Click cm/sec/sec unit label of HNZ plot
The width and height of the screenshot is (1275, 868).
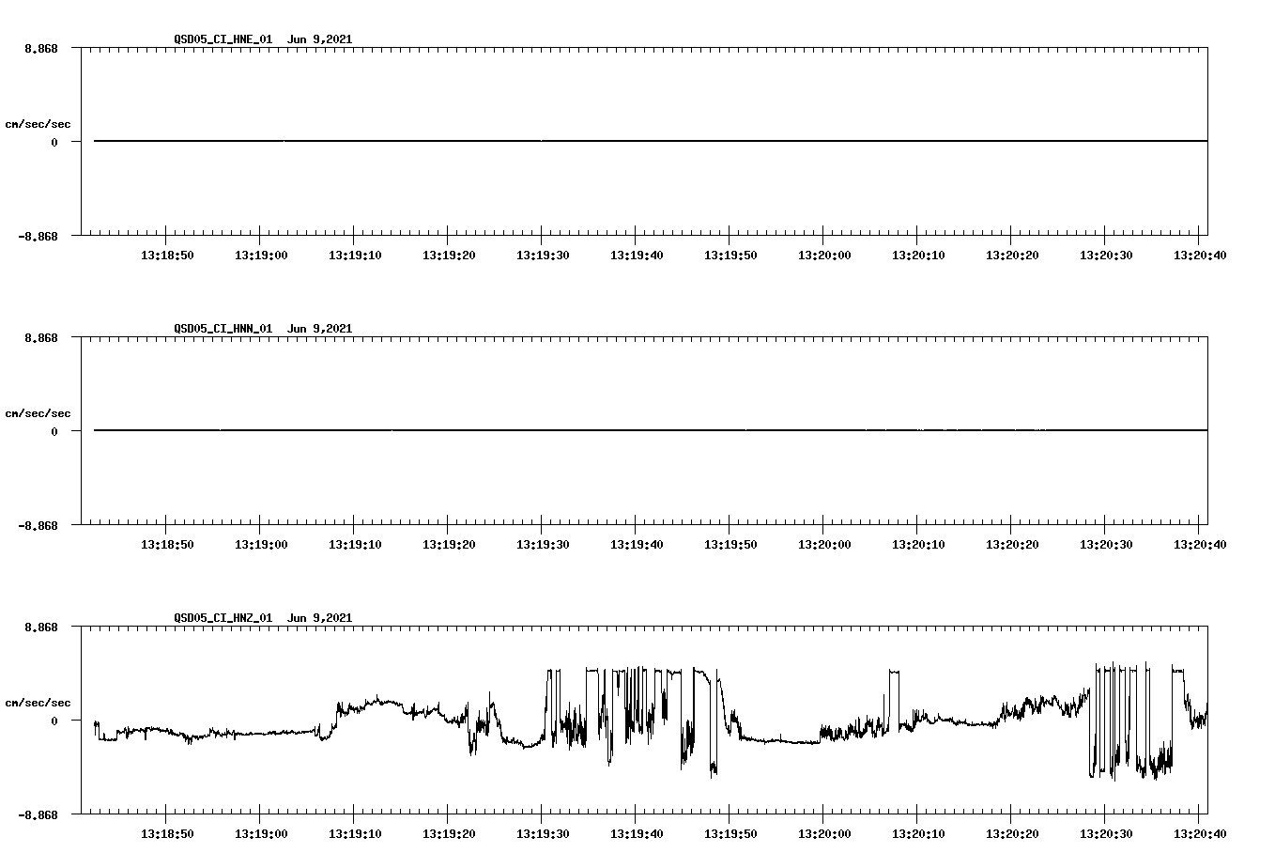tap(38, 703)
